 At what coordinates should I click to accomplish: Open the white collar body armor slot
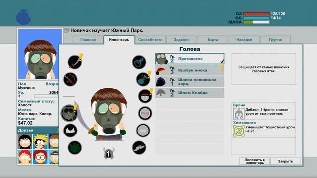(70, 130)
